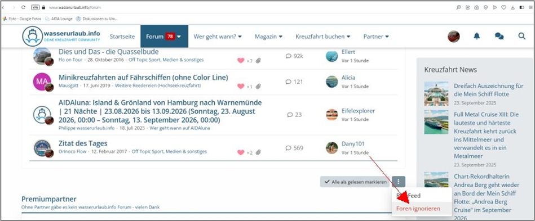
Task: Click the browser play-arrow flow icon
Action: [x=494, y=7]
